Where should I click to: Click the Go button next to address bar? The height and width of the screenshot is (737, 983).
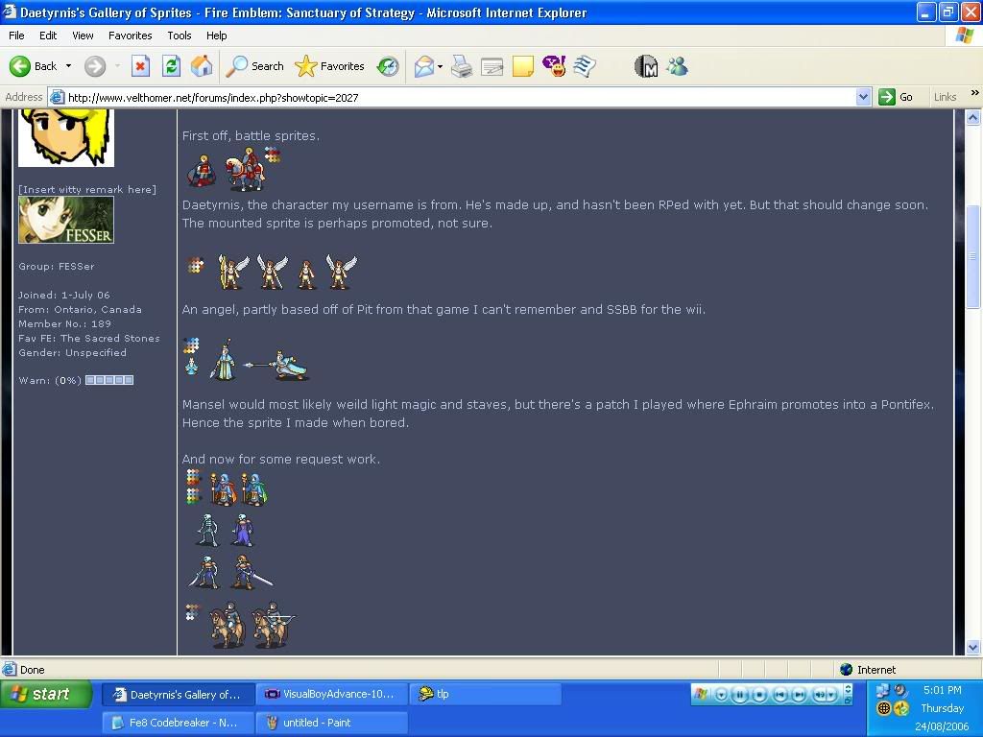(x=896, y=97)
